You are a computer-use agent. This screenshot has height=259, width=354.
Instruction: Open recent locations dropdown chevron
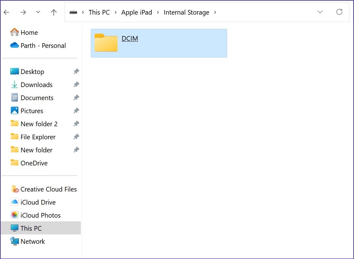coord(38,12)
